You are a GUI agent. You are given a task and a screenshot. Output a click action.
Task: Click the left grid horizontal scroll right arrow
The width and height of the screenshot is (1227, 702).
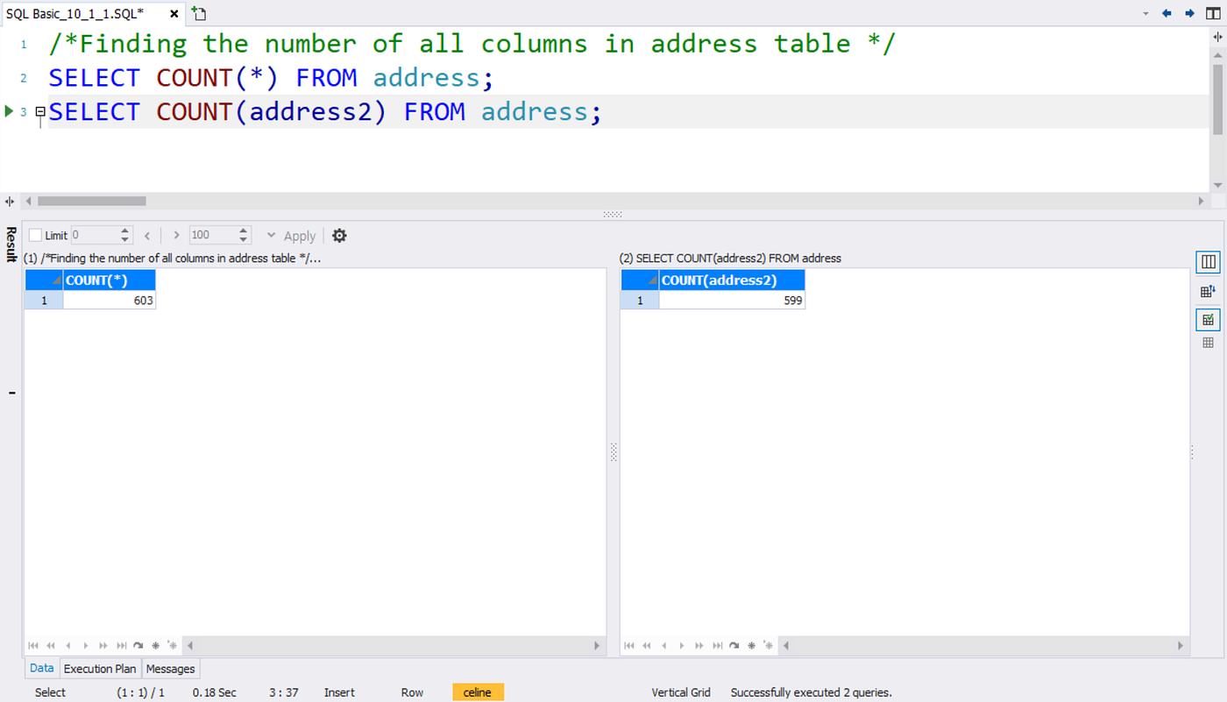[598, 646]
